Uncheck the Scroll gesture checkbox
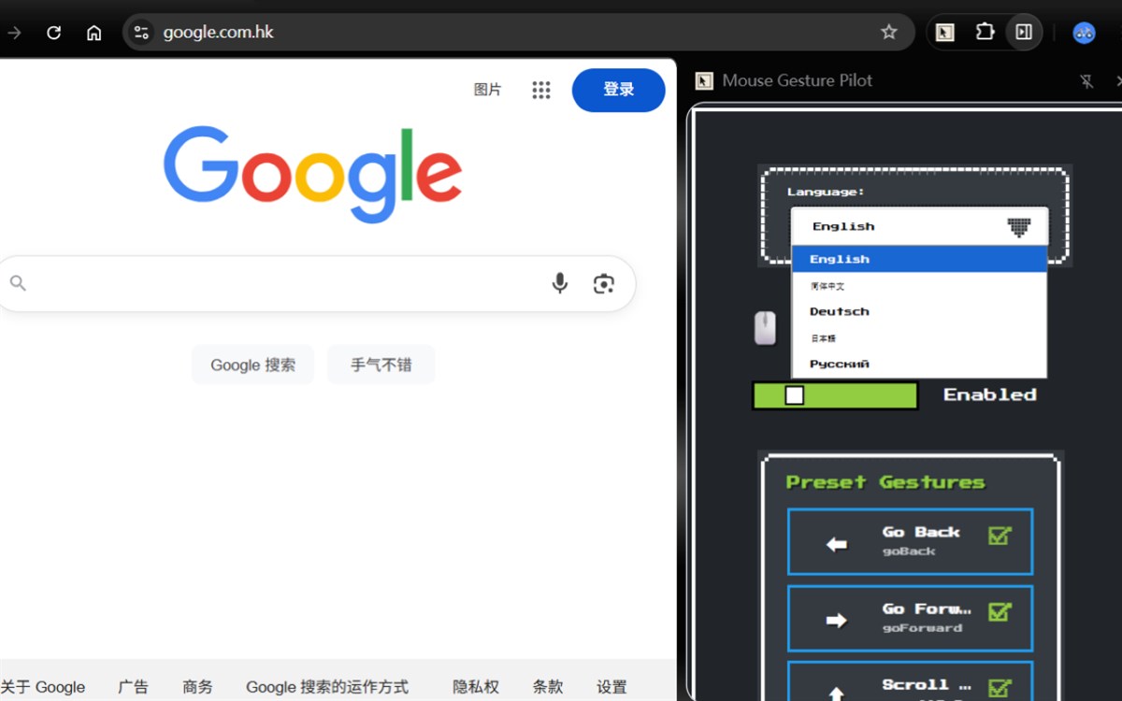Screen dimensions: 1122x701 1000,688
